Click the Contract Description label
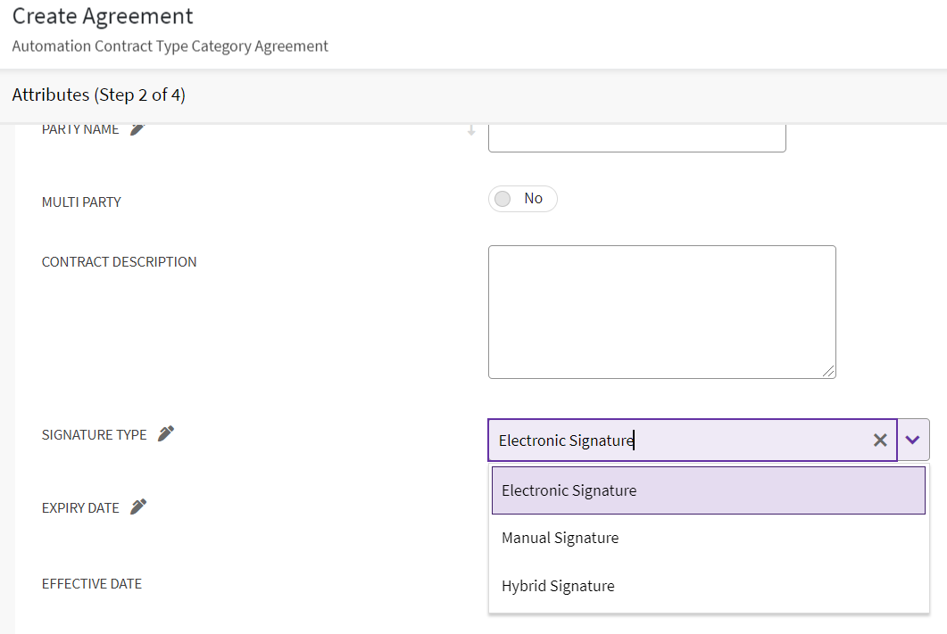This screenshot has height=634, width=947. tap(119, 262)
